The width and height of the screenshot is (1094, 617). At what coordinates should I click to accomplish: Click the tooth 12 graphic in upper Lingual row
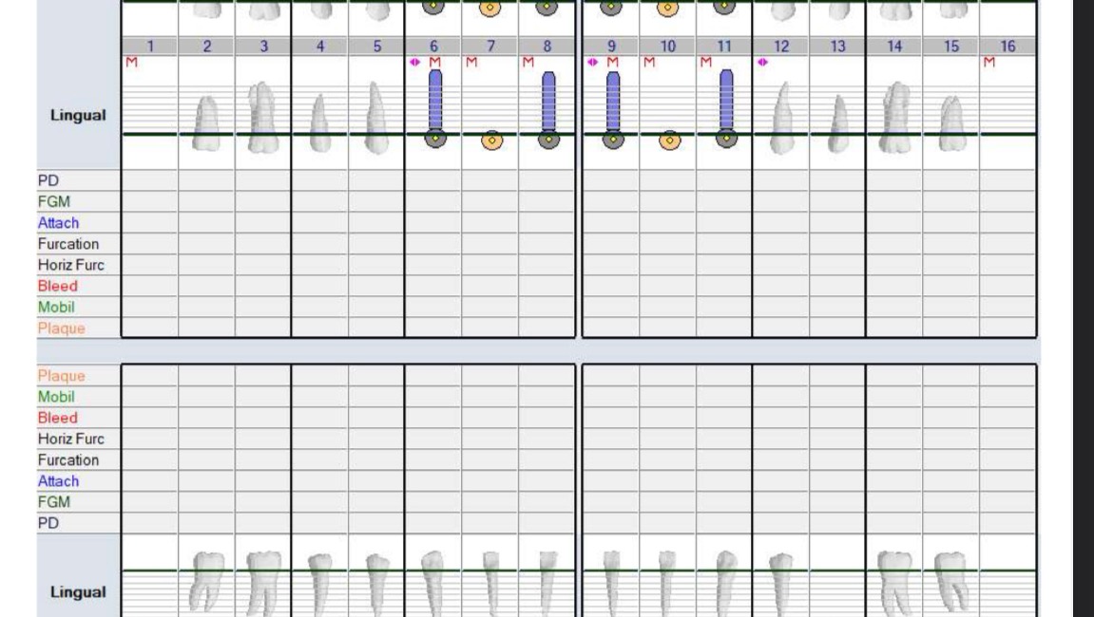click(781, 117)
